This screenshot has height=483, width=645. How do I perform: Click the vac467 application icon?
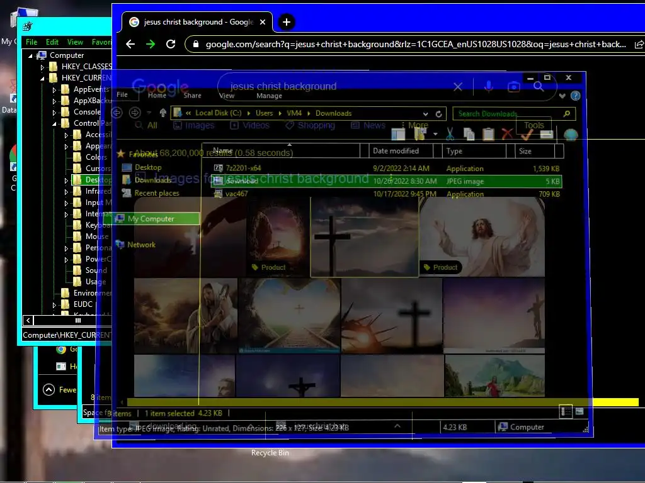click(219, 194)
